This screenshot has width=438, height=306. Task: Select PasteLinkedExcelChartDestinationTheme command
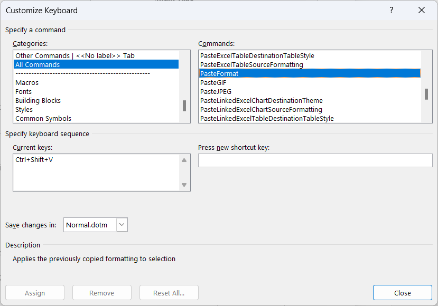pyautogui.click(x=262, y=101)
